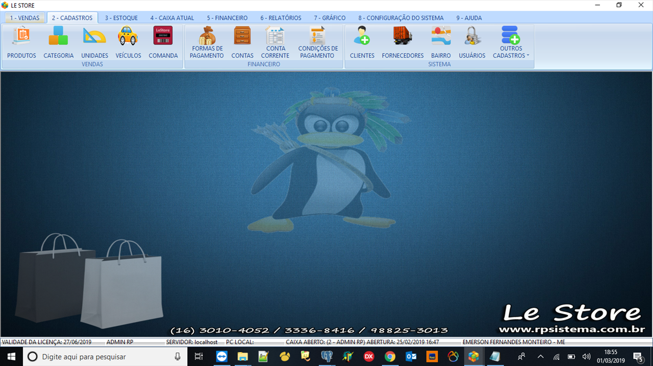
Task: Open the red DX app on taskbar
Action: (368, 356)
